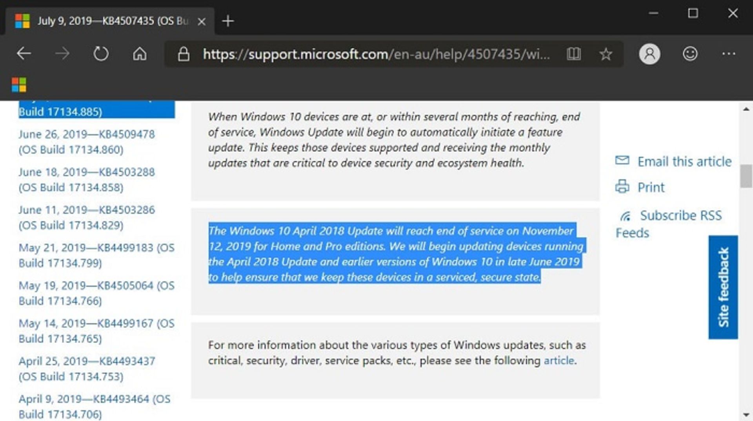This screenshot has height=421, width=753.
Task: Click the forward navigation arrow
Action: tap(62, 53)
